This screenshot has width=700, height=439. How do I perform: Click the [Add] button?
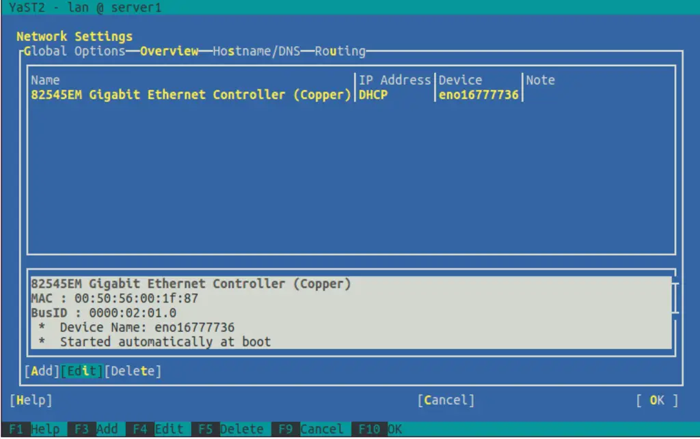pyautogui.click(x=42, y=371)
